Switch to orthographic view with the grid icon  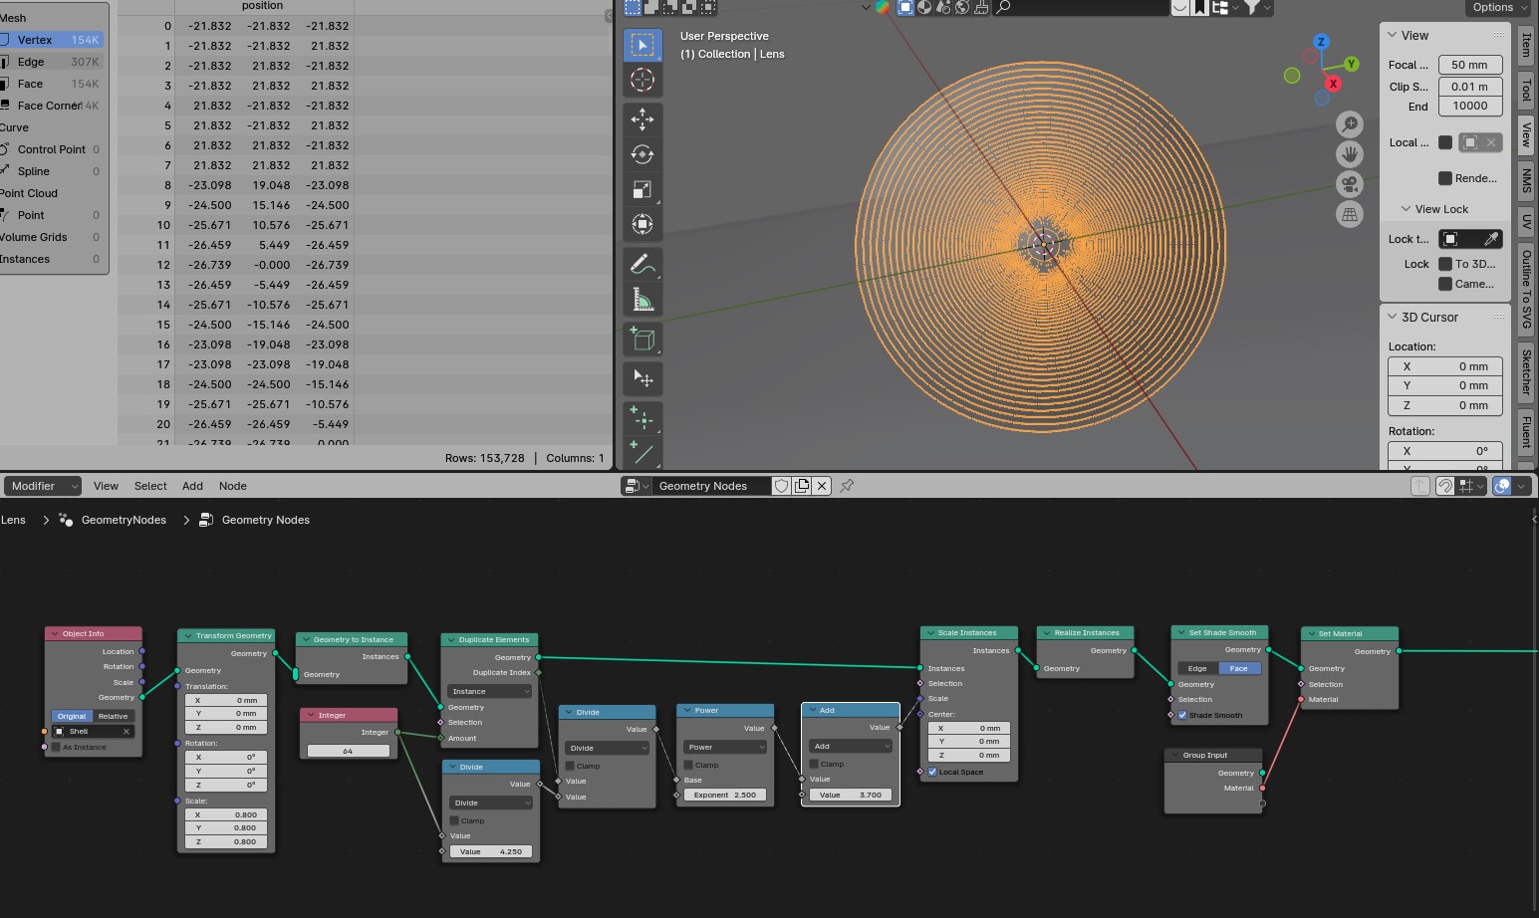click(1350, 214)
